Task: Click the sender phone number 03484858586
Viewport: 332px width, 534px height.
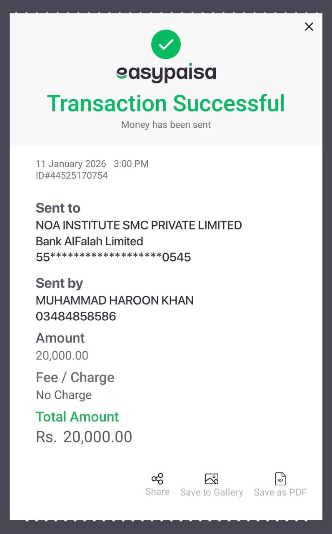Action: (76, 317)
